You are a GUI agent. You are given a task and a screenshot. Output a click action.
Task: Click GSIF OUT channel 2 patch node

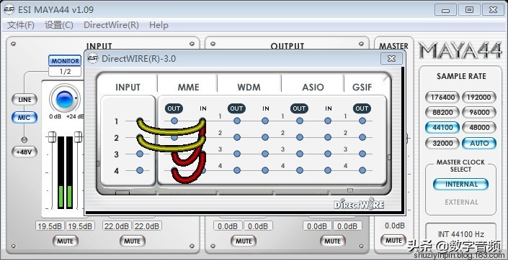pos(362,137)
